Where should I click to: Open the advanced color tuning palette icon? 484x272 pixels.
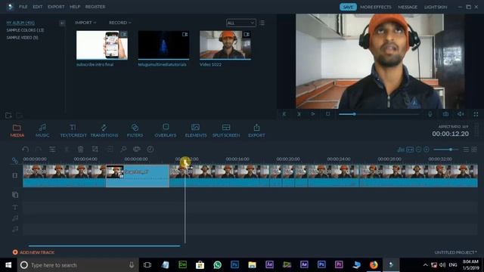coord(136,150)
